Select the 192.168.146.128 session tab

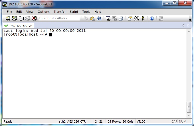pos(19,26)
